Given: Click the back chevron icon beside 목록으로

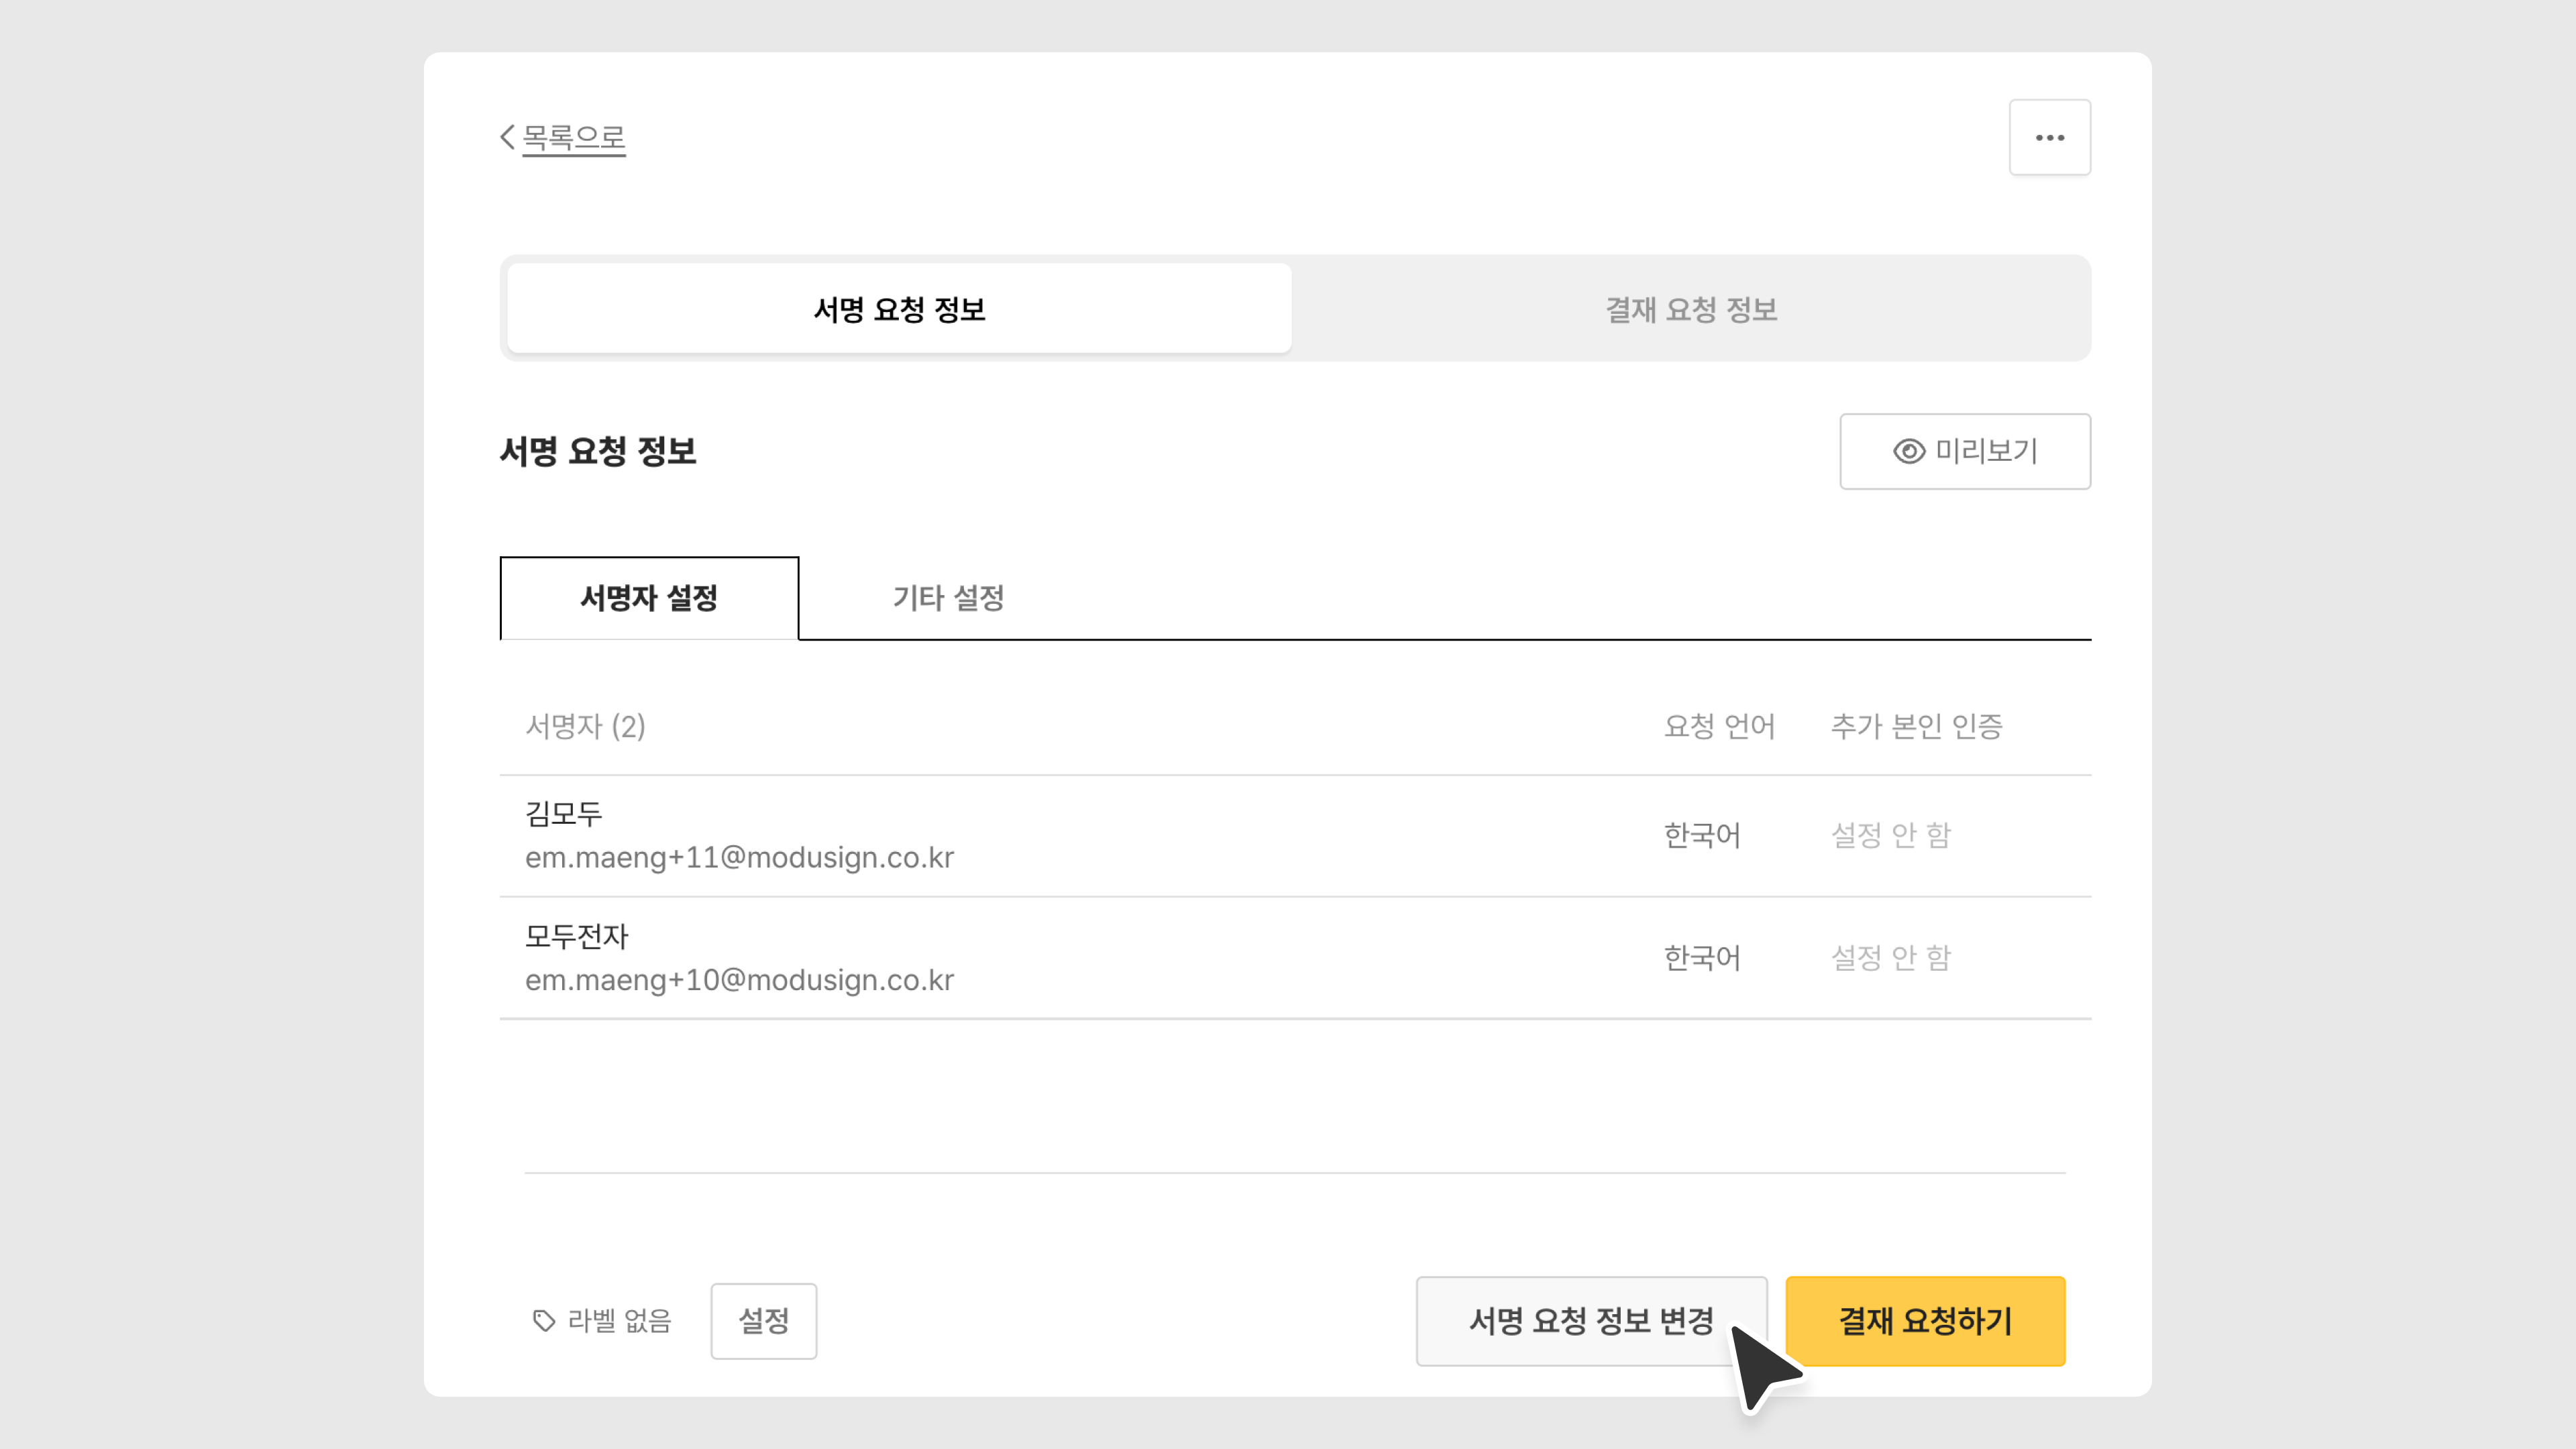Looking at the screenshot, I should (x=507, y=137).
